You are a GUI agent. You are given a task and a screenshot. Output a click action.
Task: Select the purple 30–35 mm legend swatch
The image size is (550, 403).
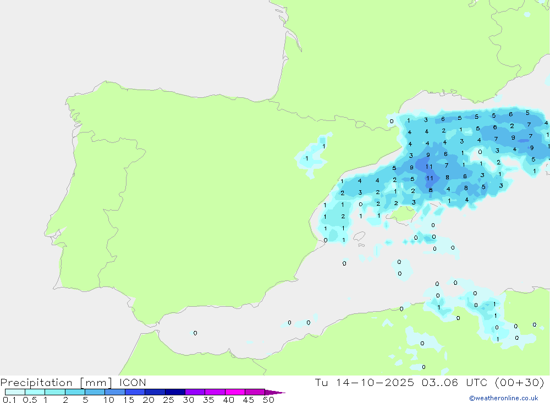click(195, 392)
